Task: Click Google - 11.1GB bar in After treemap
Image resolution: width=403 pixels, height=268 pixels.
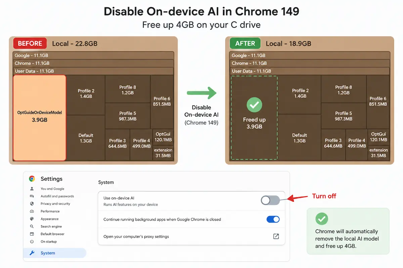Action: click(310, 56)
